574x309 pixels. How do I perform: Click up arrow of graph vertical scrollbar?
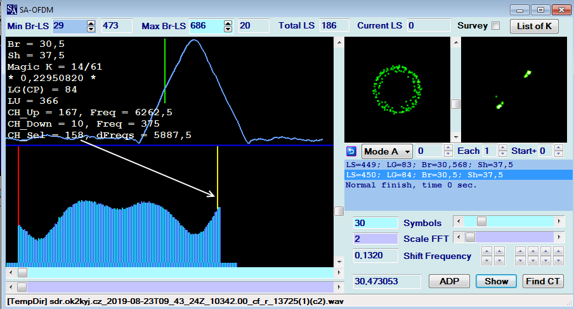pos(339,42)
